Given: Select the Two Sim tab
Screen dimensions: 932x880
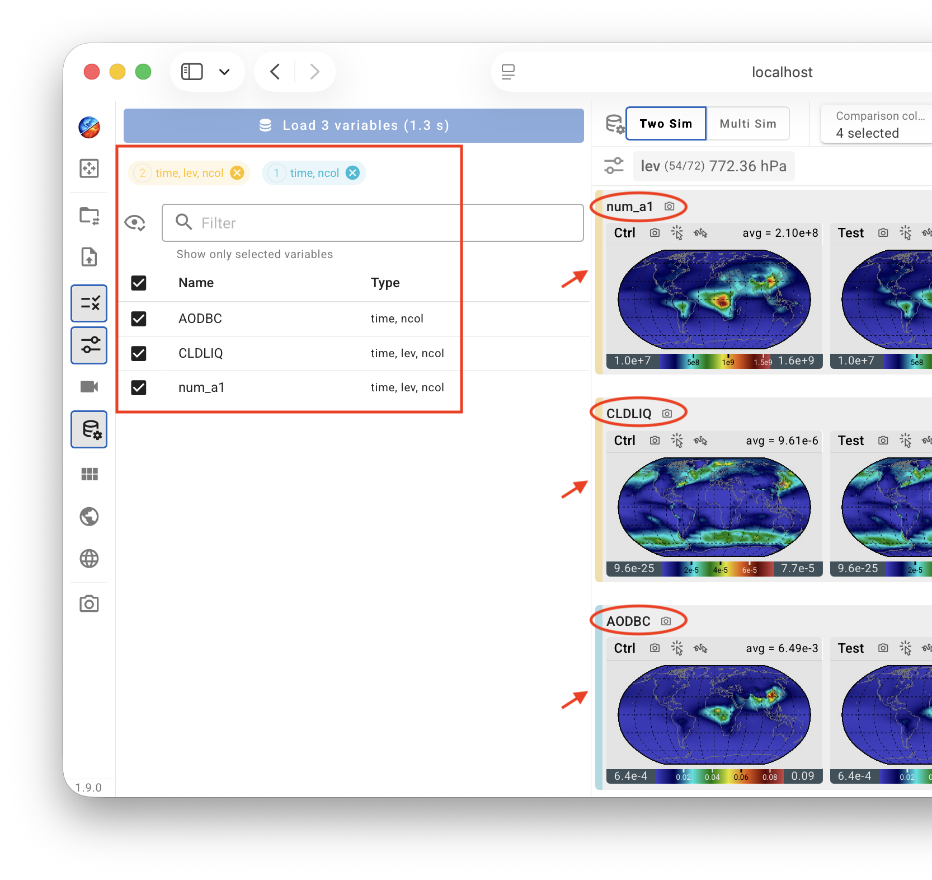Looking at the screenshot, I should tap(666, 124).
